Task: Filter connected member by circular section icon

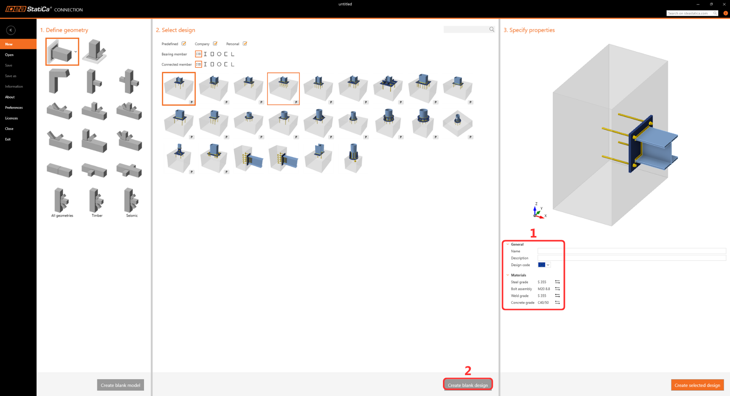Action: point(219,64)
